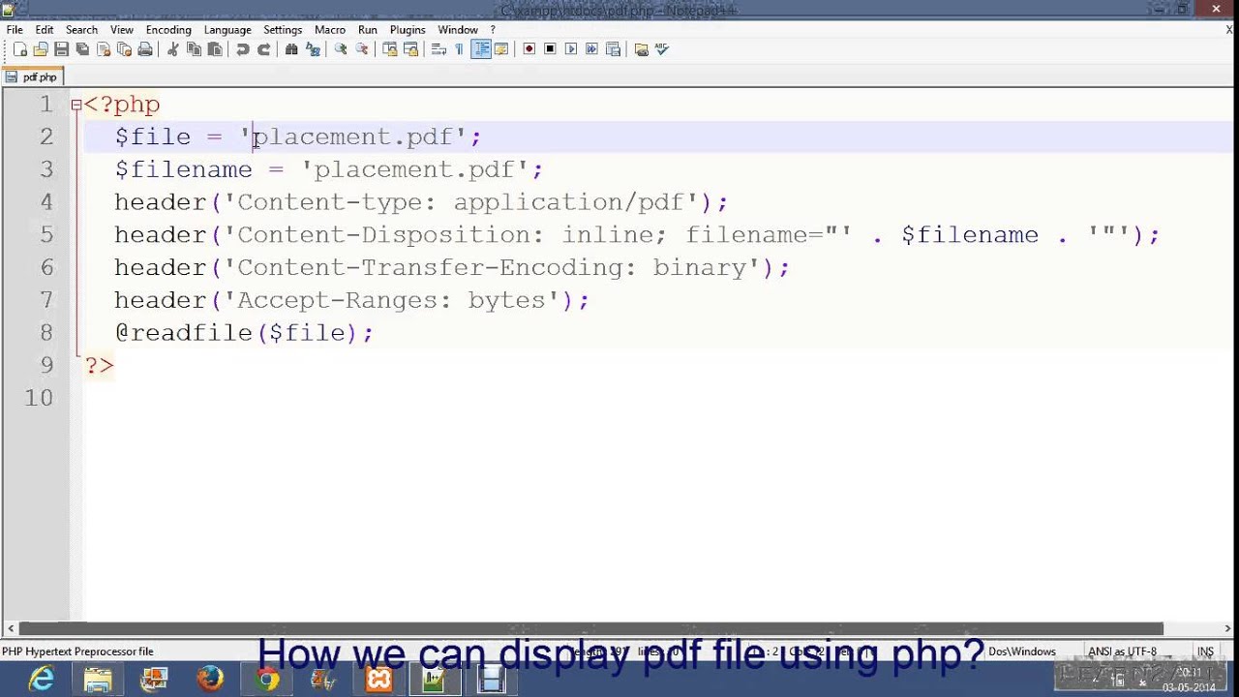Open the Search menu
1239x697 pixels.
click(81, 30)
